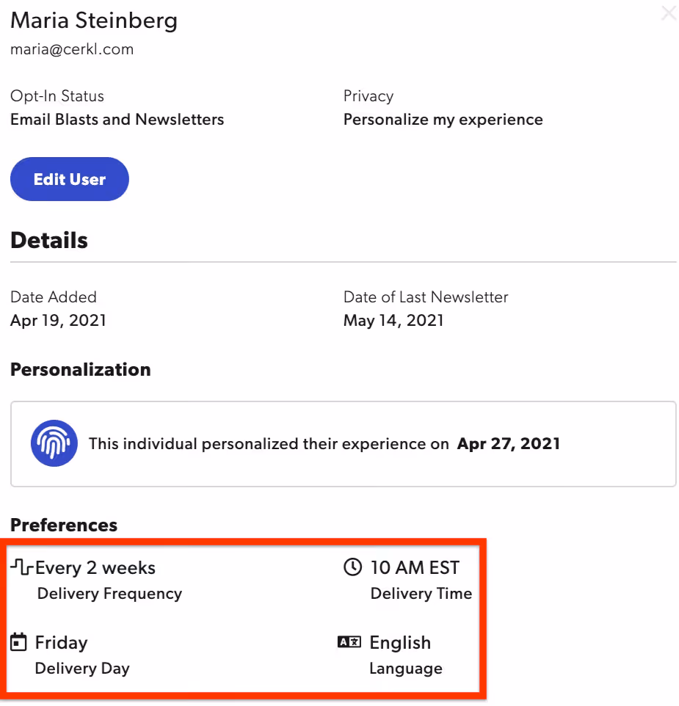Click the Edit User button
Screen dimensions: 679x706
click(x=70, y=179)
